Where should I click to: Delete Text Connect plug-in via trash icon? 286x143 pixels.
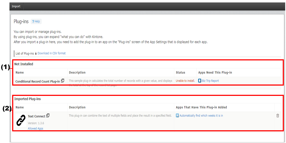[278, 116]
